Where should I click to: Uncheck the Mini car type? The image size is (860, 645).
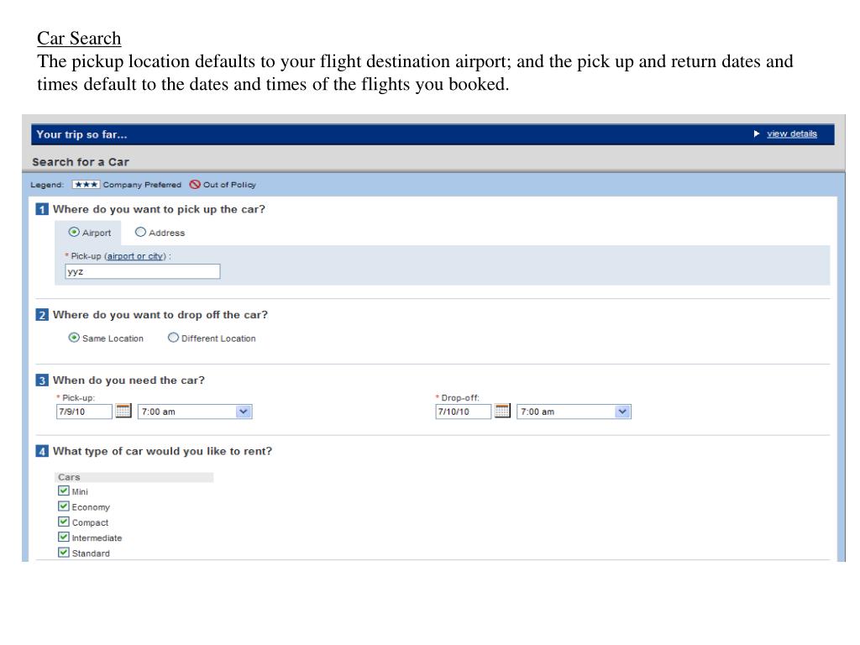pyautogui.click(x=64, y=490)
